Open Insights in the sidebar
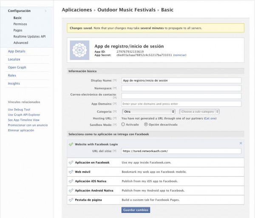 coord(14,83)
